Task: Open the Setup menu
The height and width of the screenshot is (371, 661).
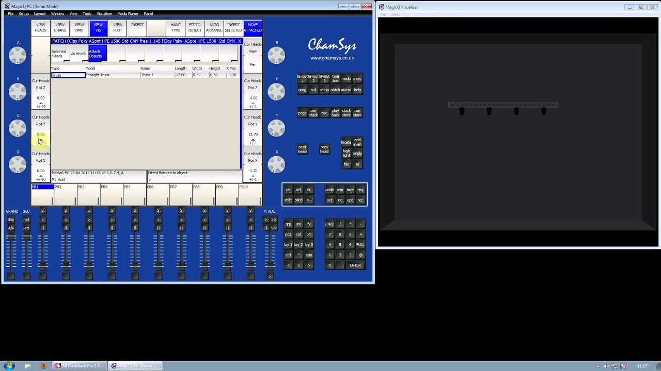Action: pyautogui.click(x=24, y=14)
